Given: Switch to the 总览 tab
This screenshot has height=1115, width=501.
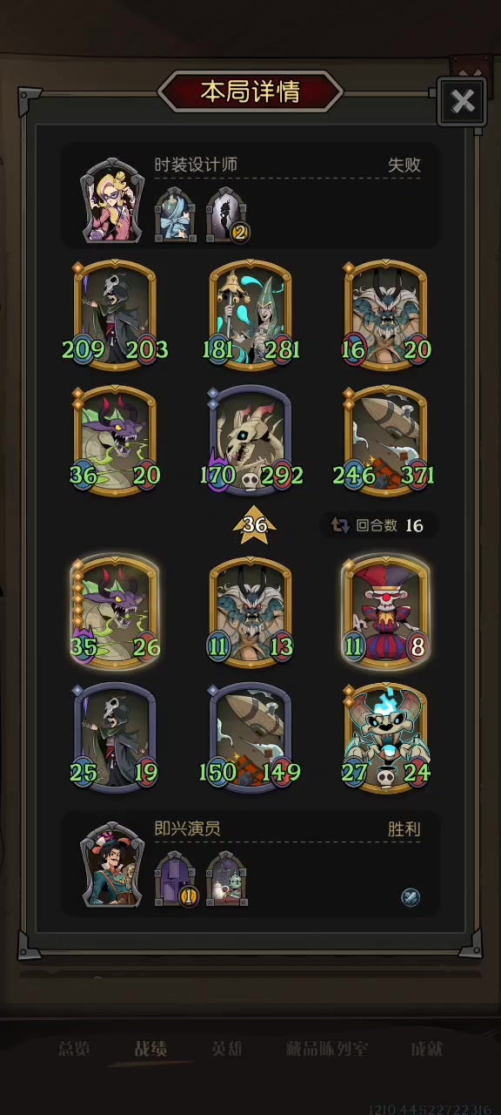Looking at the screenshot, I should point(74,1050).
